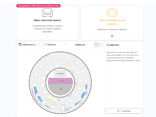
Task: Select the Mejor reserva de asiento radio button
Action: tap(47, 36)
